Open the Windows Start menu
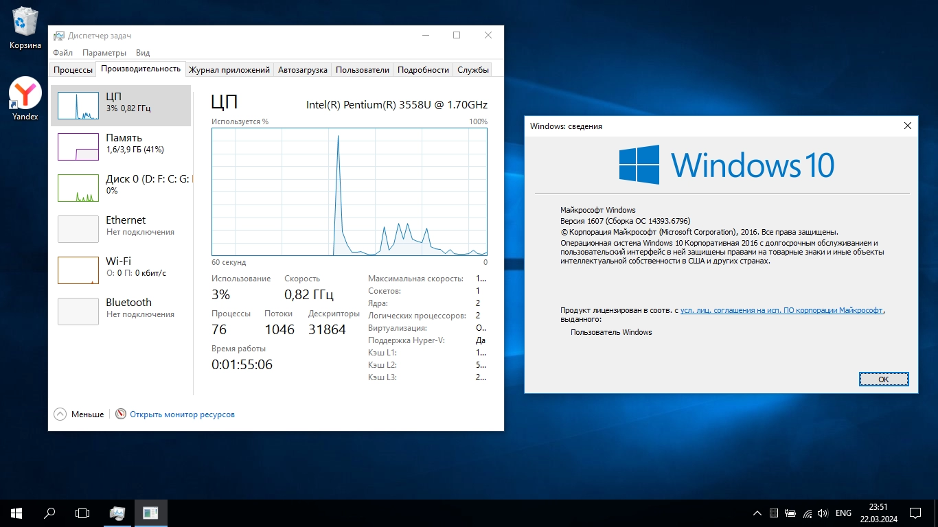Screen dimensions: 938x527 coord(16,513)
